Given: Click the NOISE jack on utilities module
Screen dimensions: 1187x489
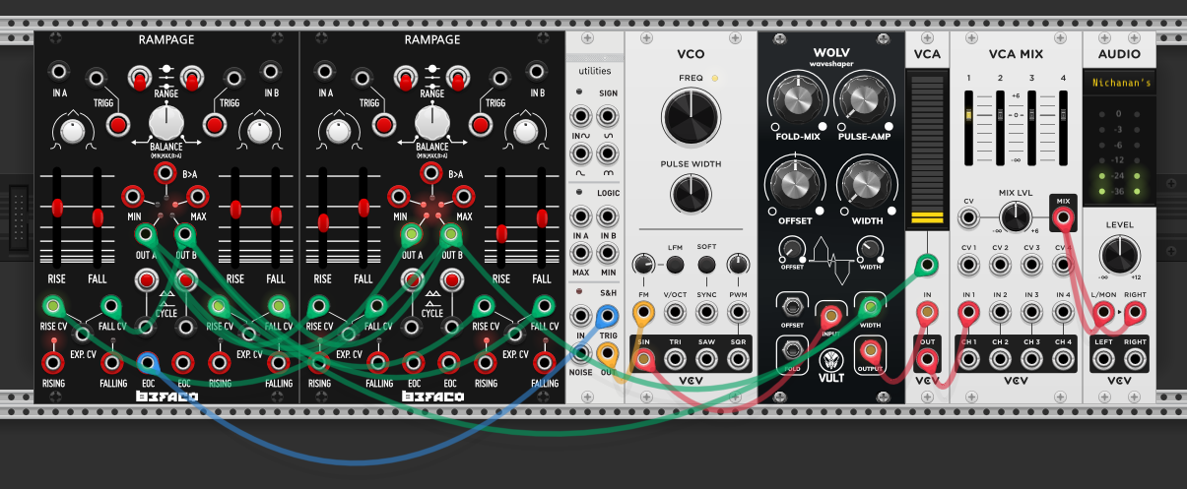Looking at the screenshot, I should 581,353.
